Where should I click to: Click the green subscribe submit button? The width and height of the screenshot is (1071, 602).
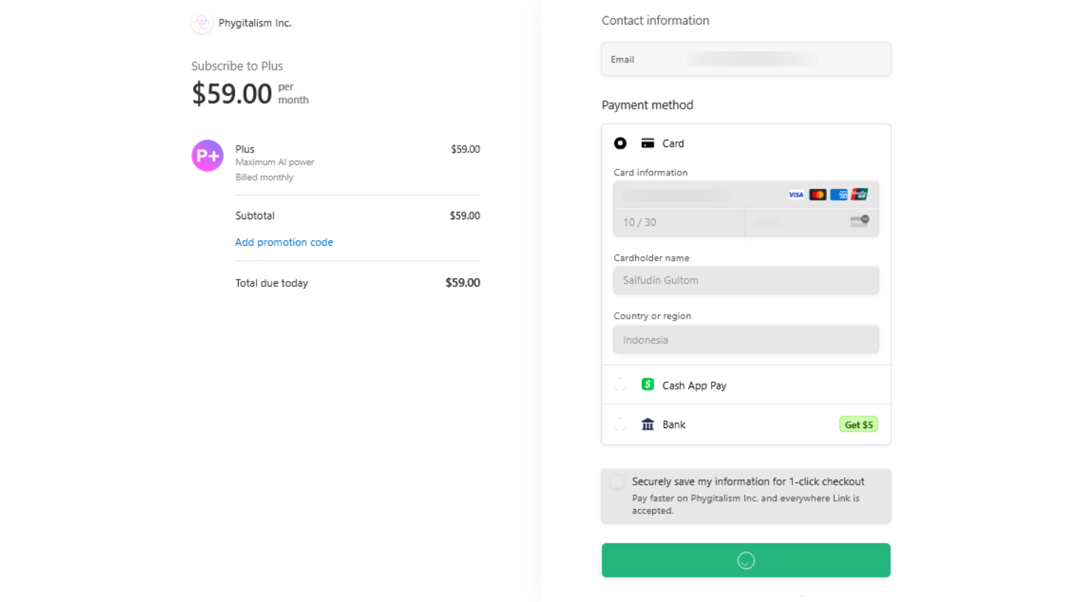(x=746, y=560)
